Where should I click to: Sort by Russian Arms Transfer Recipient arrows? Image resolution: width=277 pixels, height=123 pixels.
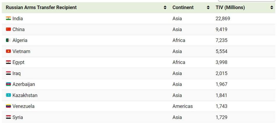(165, 8)
